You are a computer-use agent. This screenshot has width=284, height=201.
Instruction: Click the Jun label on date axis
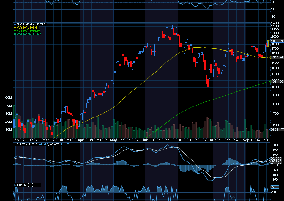[x=145, y=140]
